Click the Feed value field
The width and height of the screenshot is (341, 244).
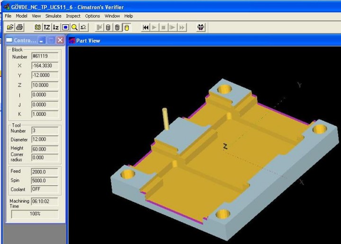tap(45, 171)
